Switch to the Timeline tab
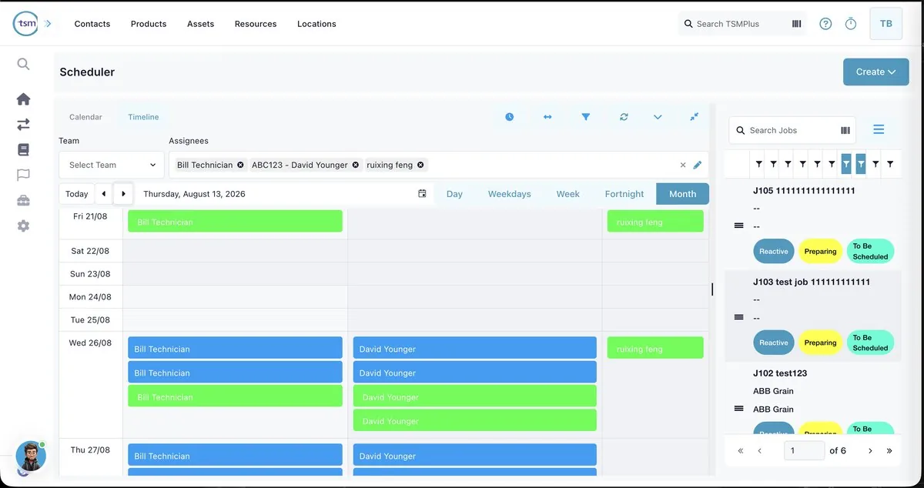 tap(143, 117)
